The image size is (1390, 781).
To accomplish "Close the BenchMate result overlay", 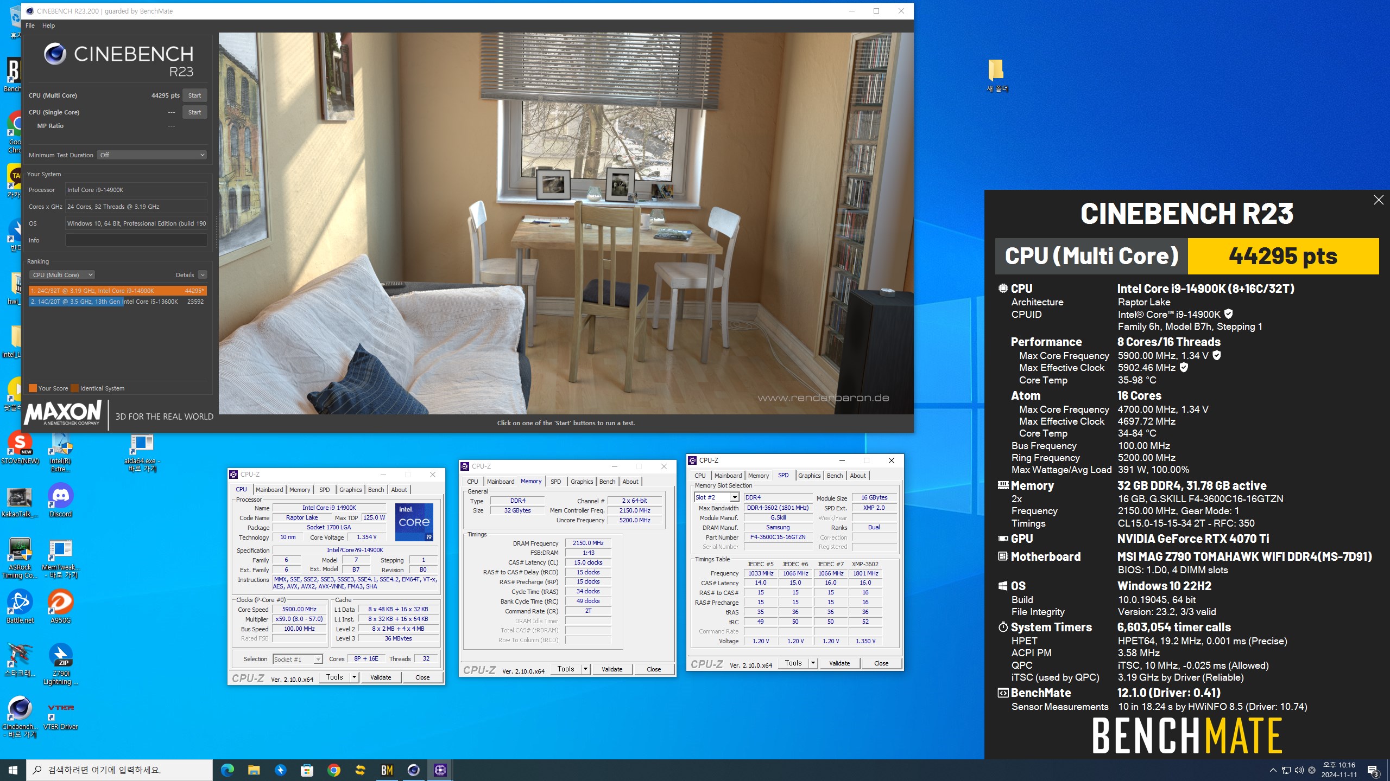I will point(1378,200).
